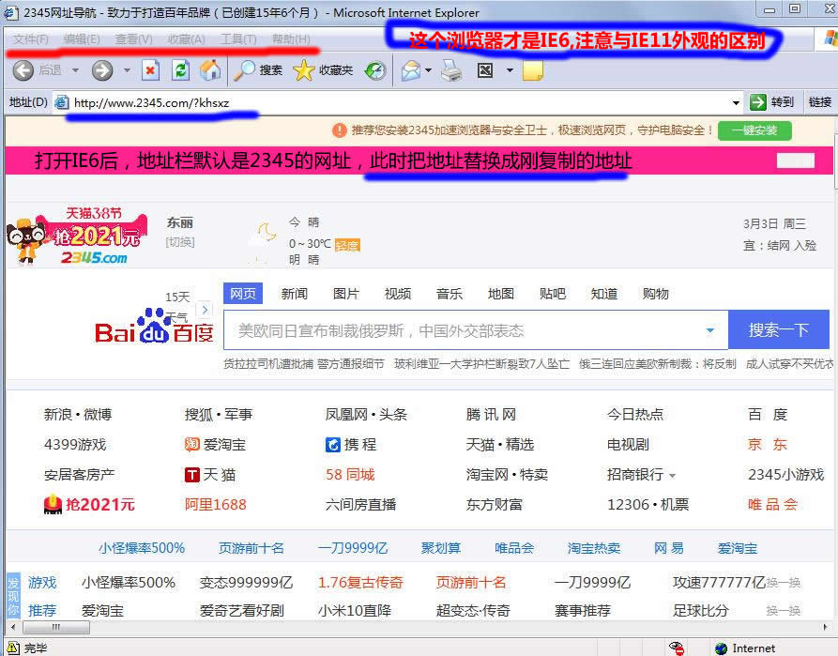Open the 聚划算 link
The image size is (838, 656).
(x=441, y=548)
